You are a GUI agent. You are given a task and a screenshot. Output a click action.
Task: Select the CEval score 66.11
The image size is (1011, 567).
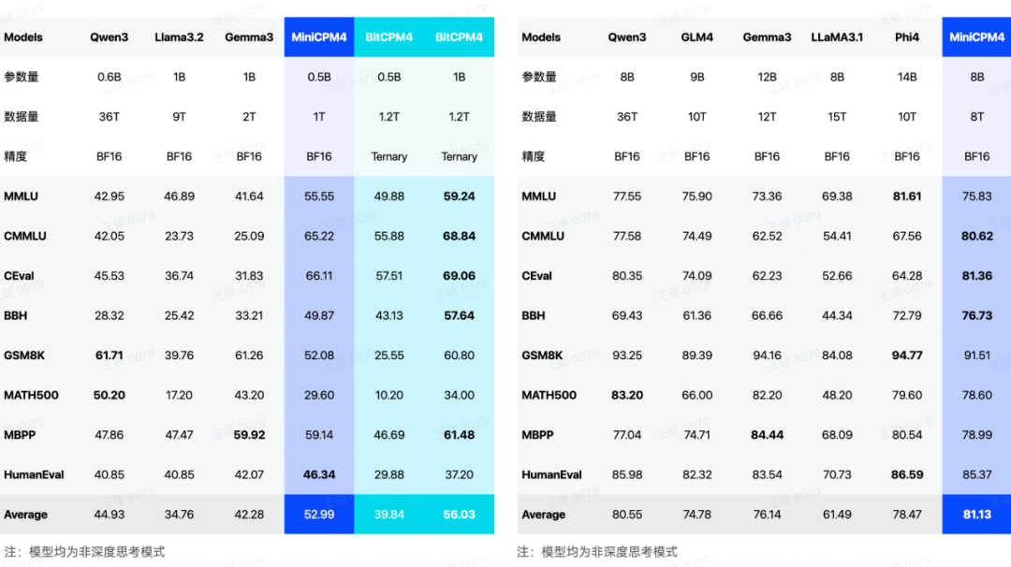pos(319,276)
